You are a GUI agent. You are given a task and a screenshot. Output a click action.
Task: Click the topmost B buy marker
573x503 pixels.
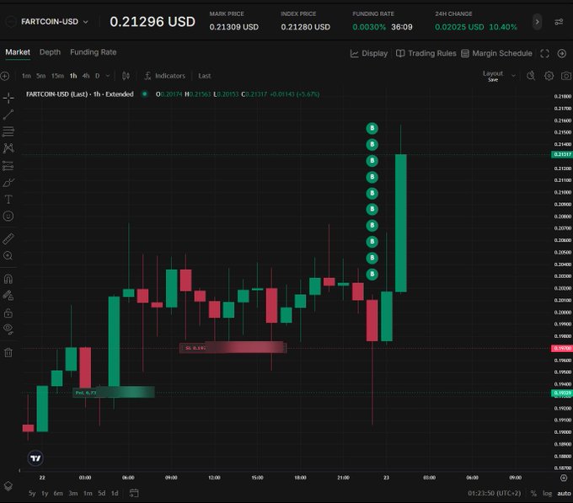click(x=372, y=128)
